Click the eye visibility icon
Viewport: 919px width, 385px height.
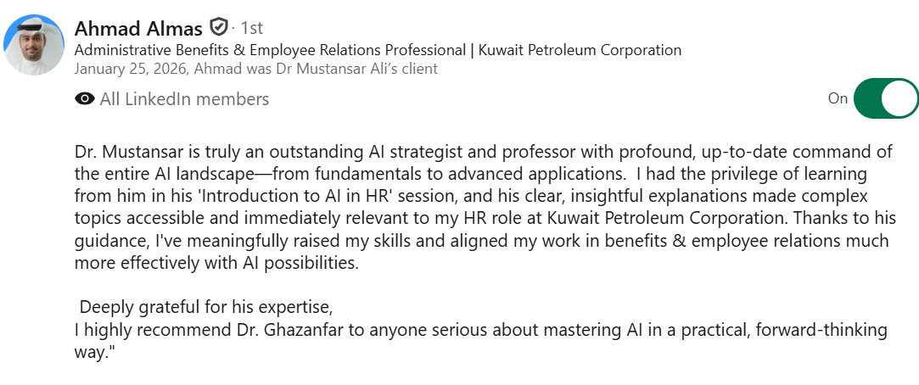click(85, 99)
